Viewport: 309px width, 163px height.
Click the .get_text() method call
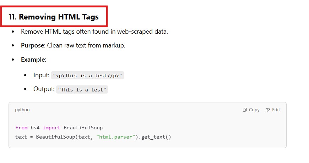click(155, 137)
